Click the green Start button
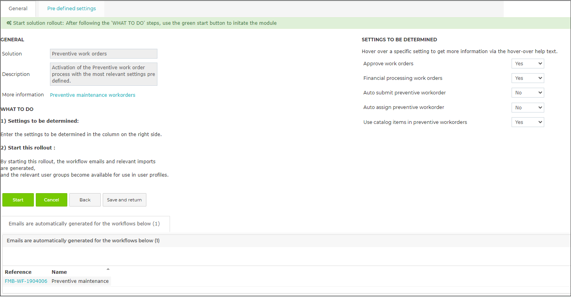 pos(18,200)
